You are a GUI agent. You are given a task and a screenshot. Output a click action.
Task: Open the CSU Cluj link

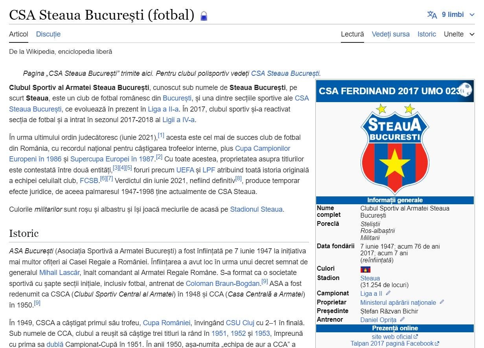(x=240, y=323)
